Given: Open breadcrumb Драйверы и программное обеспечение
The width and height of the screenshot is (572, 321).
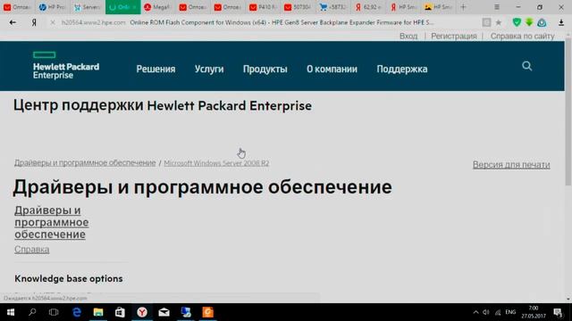Looking at the screenshot, I should 85,162.
